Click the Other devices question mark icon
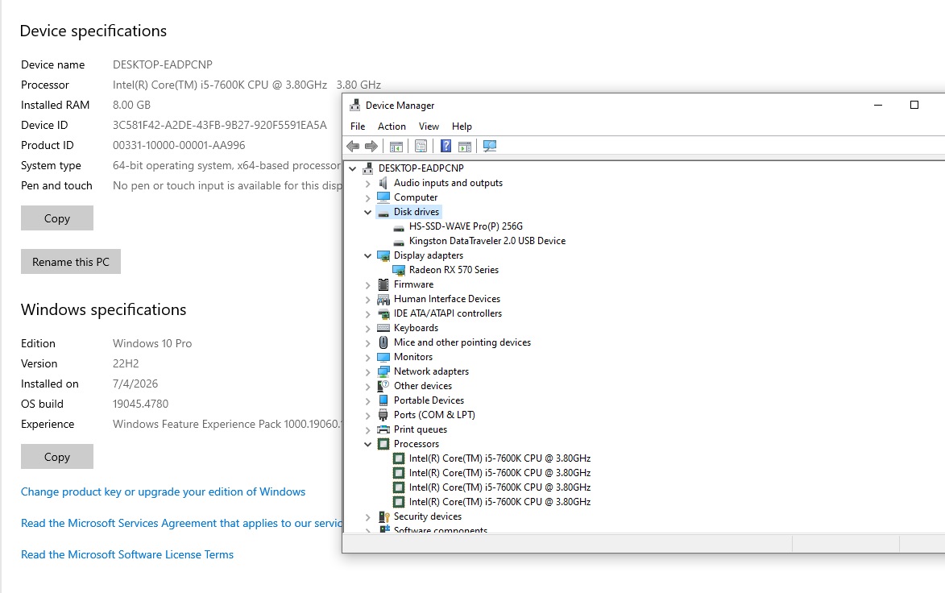 pyautogui.click(x=383, y=386)
